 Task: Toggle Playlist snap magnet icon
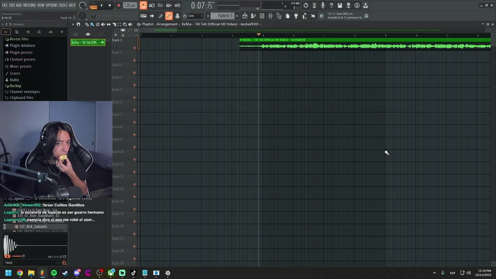point(78,24)
